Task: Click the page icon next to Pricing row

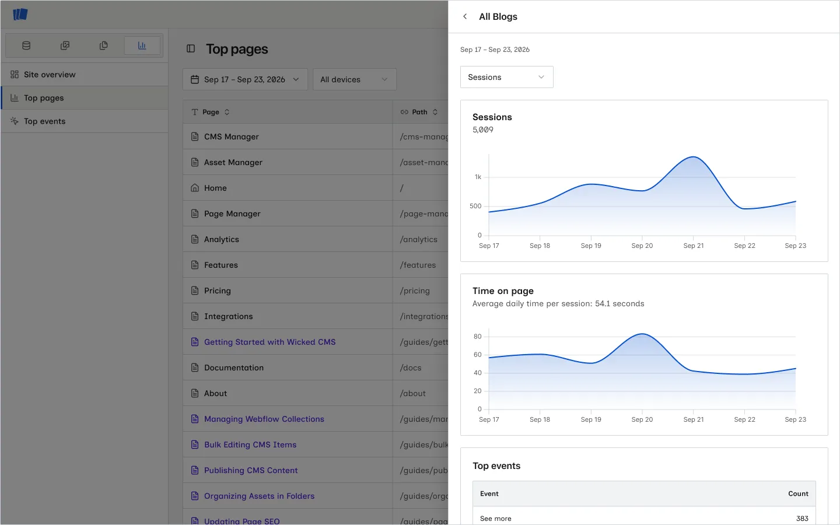Action: pos(195,290)
